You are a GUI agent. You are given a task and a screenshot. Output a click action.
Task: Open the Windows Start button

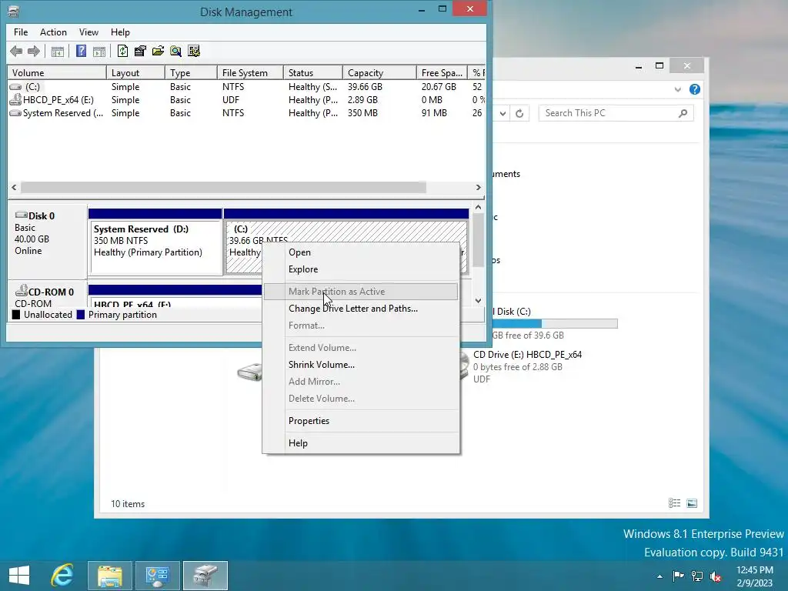pyautogui.click(x=19, y=576)
